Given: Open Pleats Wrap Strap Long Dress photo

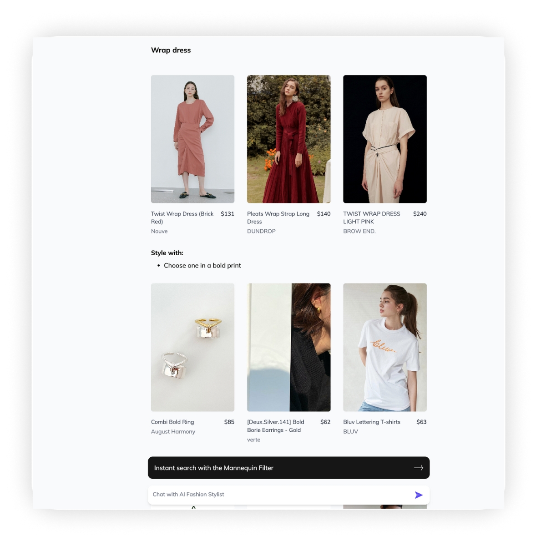Looking at the screenshot, I should (288, 139).
